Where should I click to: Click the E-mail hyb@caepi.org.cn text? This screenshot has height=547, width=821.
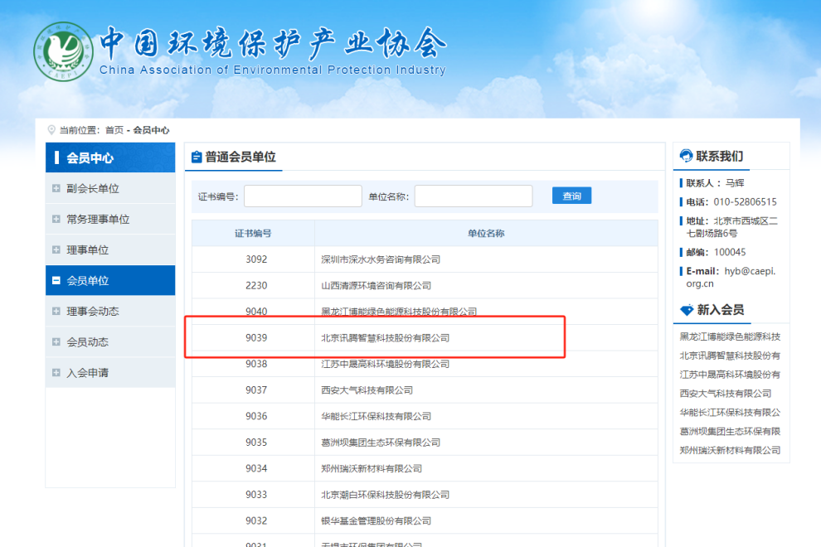tap(731, 278)
